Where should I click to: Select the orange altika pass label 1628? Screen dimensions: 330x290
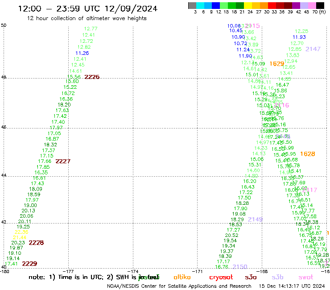pos(308,154)
